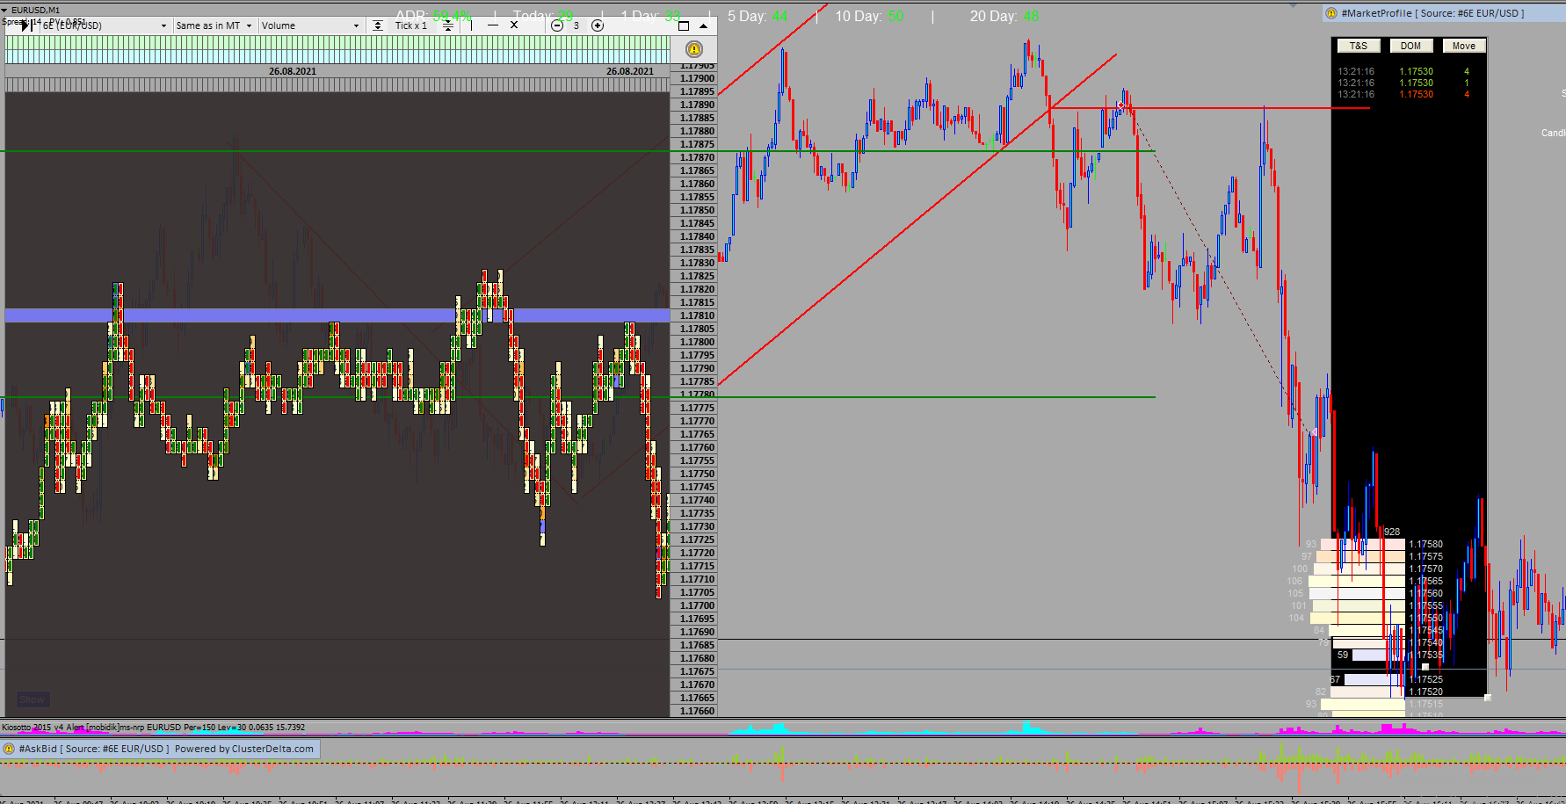
Task: Click the play/step icon in footprint toolbar
Action: point(28,25)
